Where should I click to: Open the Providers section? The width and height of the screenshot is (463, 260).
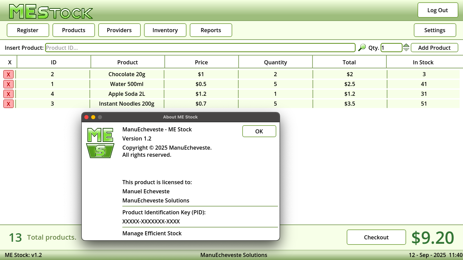pyautogui.click(x=119, y=30)
